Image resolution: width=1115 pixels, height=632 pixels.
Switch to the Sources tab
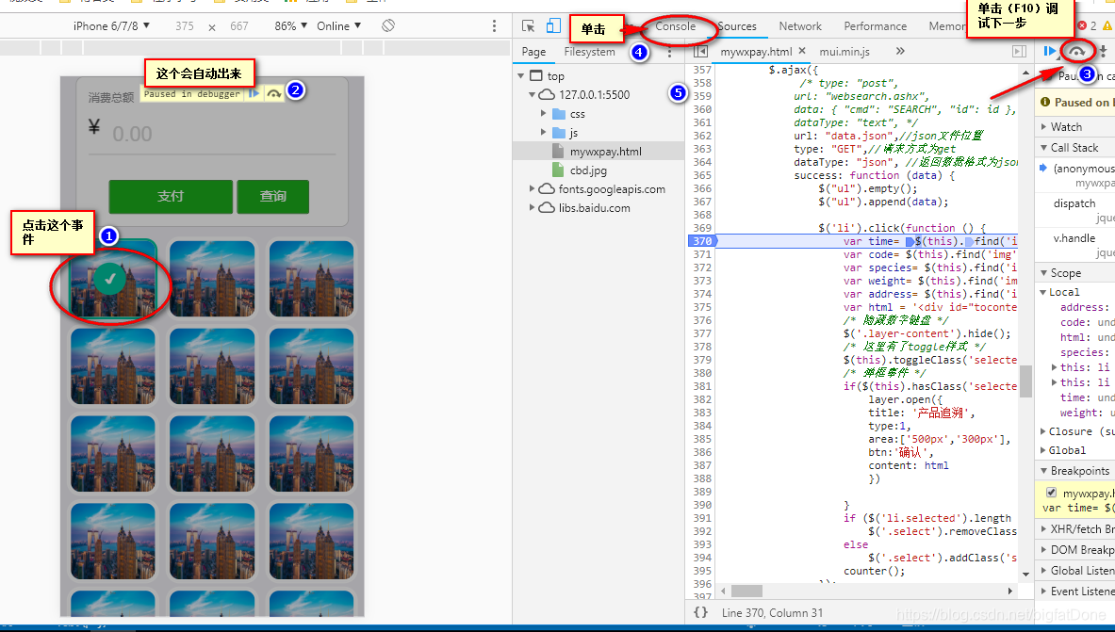737,26
